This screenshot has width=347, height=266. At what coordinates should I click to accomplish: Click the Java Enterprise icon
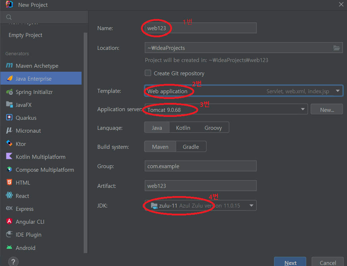point(10,78)
